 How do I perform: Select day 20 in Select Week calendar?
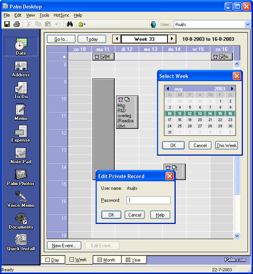[200, 120]
